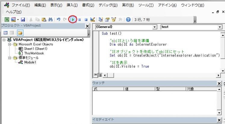Close the Project - VBAProject pane
This screenshot has height=124, width=225.
[x=87, y=26]
